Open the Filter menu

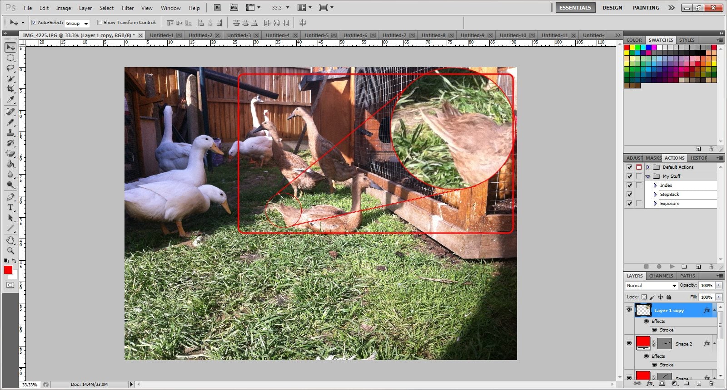coord(128,8)
